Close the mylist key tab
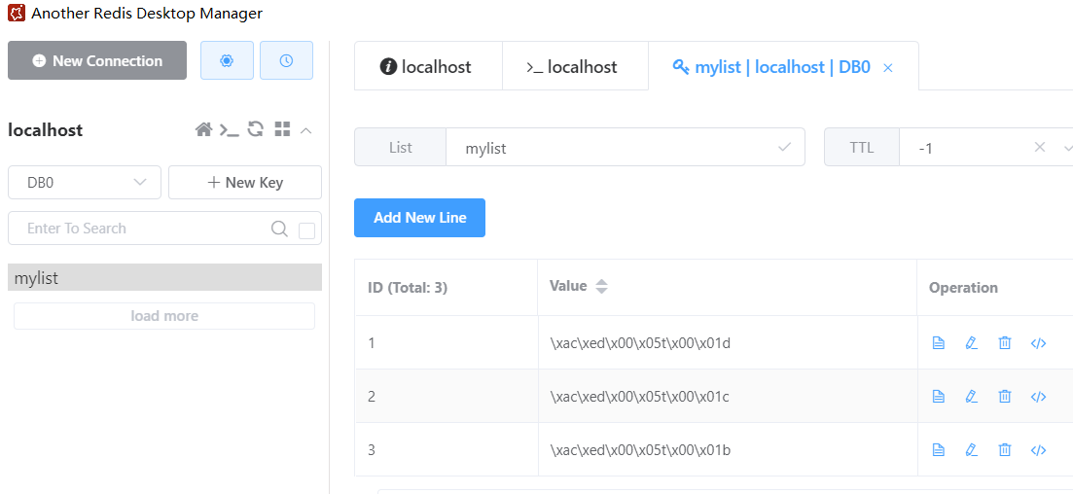This screenshot has width=1073, height=494. (888, 68)
